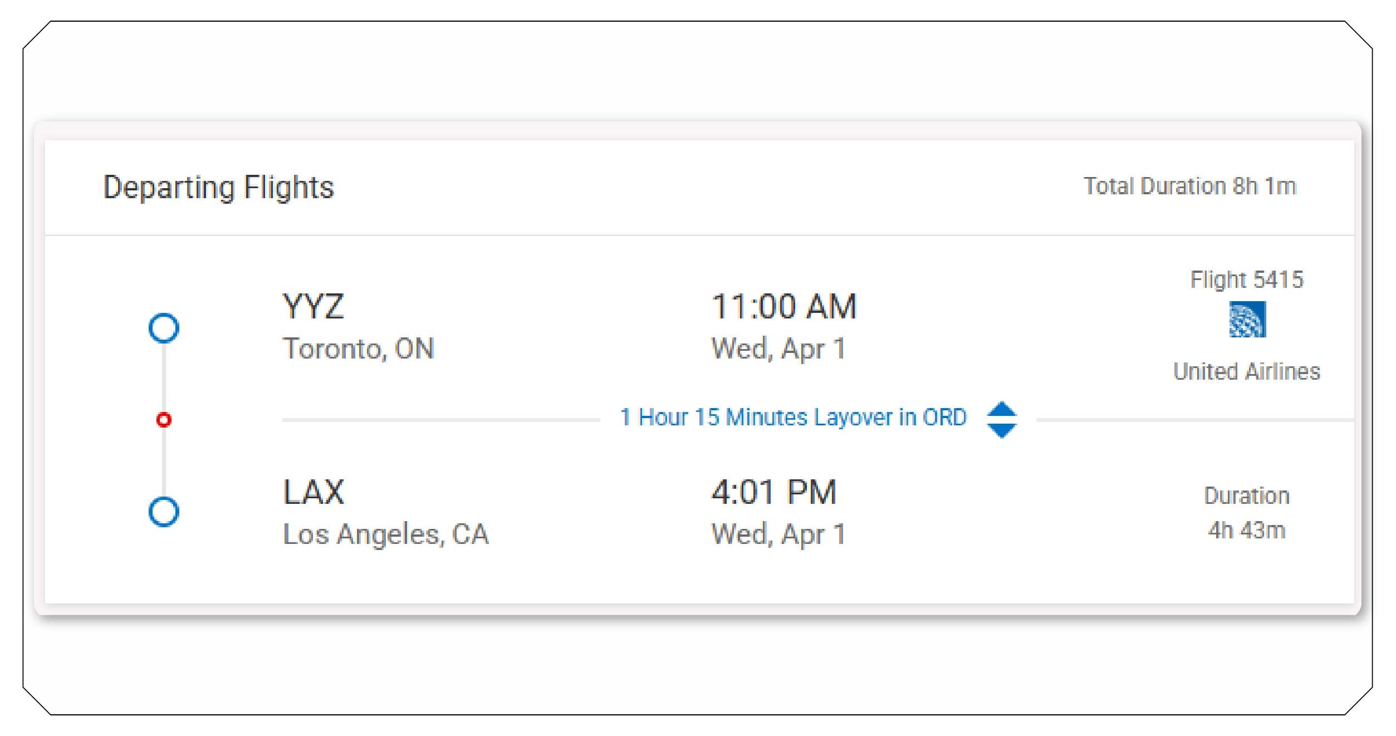Click the Duration 4h 43m label
Screen dimensions: 1396x736
pyautogui.click(x=1247, y=513)
